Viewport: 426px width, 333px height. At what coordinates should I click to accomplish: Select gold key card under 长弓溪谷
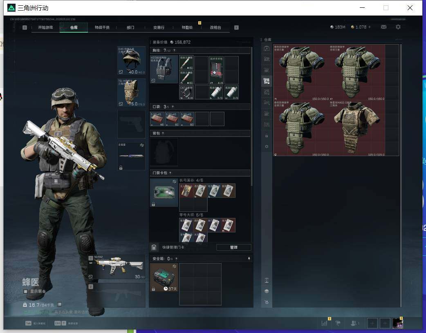[x=186, y=191]
